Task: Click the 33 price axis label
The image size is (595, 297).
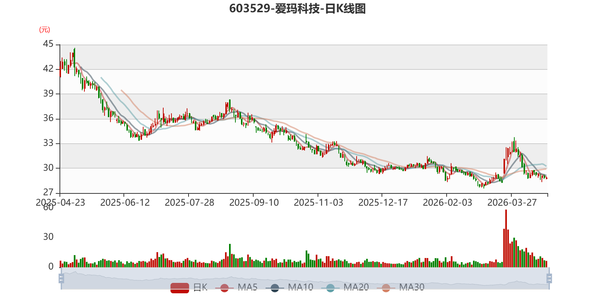Action: [48, 143]
